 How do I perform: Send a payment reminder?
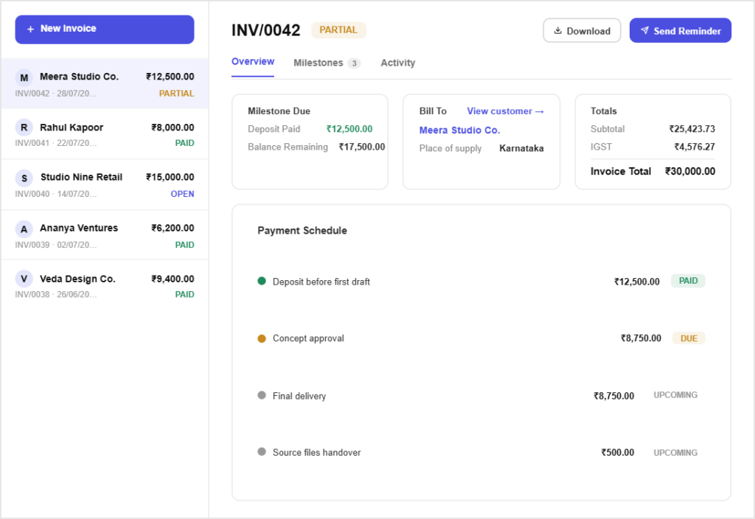click(x=680, y=30)
